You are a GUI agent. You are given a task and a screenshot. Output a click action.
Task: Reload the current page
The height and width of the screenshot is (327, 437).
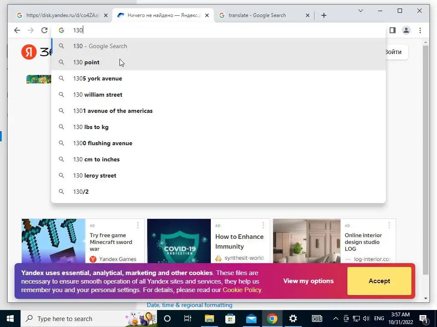(44, 30)
